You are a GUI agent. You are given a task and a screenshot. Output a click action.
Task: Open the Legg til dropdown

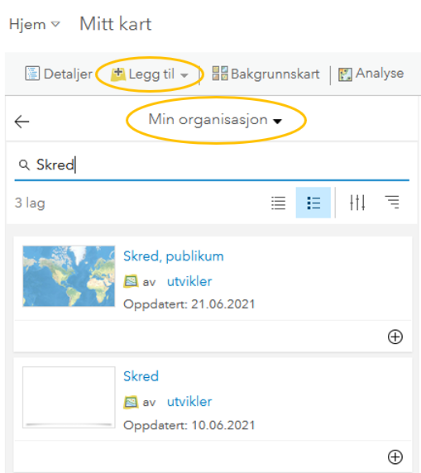point(150,74)
